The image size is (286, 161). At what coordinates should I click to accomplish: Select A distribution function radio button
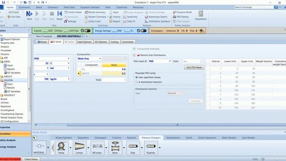pyautogui.click(x=137, y=82)
